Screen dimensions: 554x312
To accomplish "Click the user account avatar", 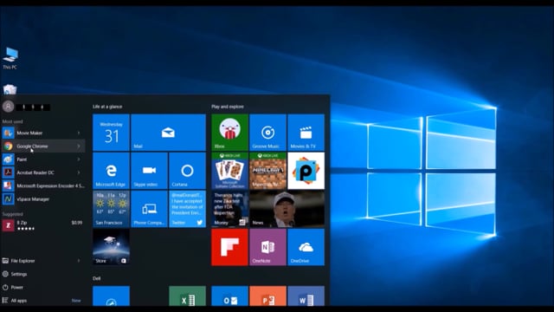I will point(8,107).
